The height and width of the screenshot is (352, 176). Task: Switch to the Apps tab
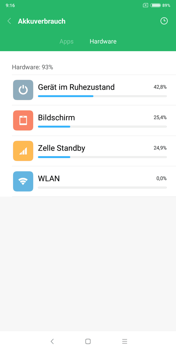click(x=66, y=41)
